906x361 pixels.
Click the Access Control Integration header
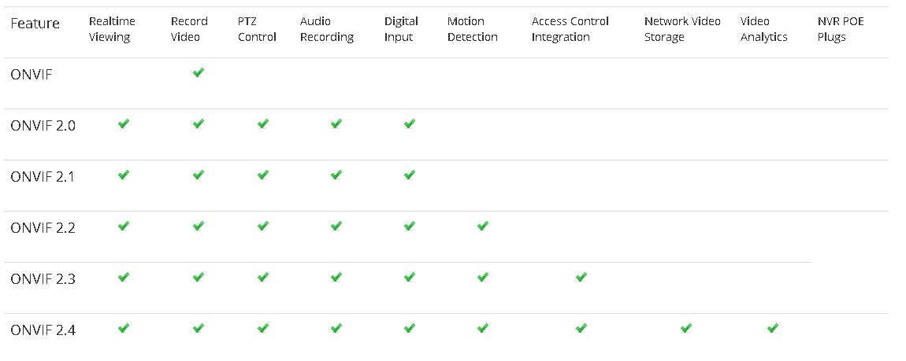570,29
